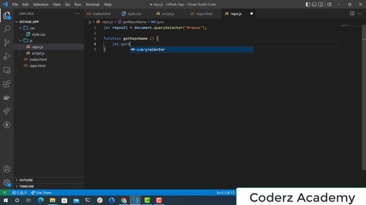Show errors and warnings in status bar
The width and height of the screenshot is (366, 205).
point(19,192)
